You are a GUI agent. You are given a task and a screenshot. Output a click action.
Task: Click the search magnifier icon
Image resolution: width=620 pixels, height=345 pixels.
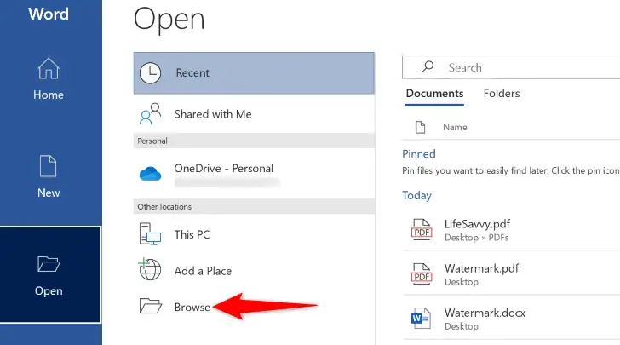pos(428,66)
